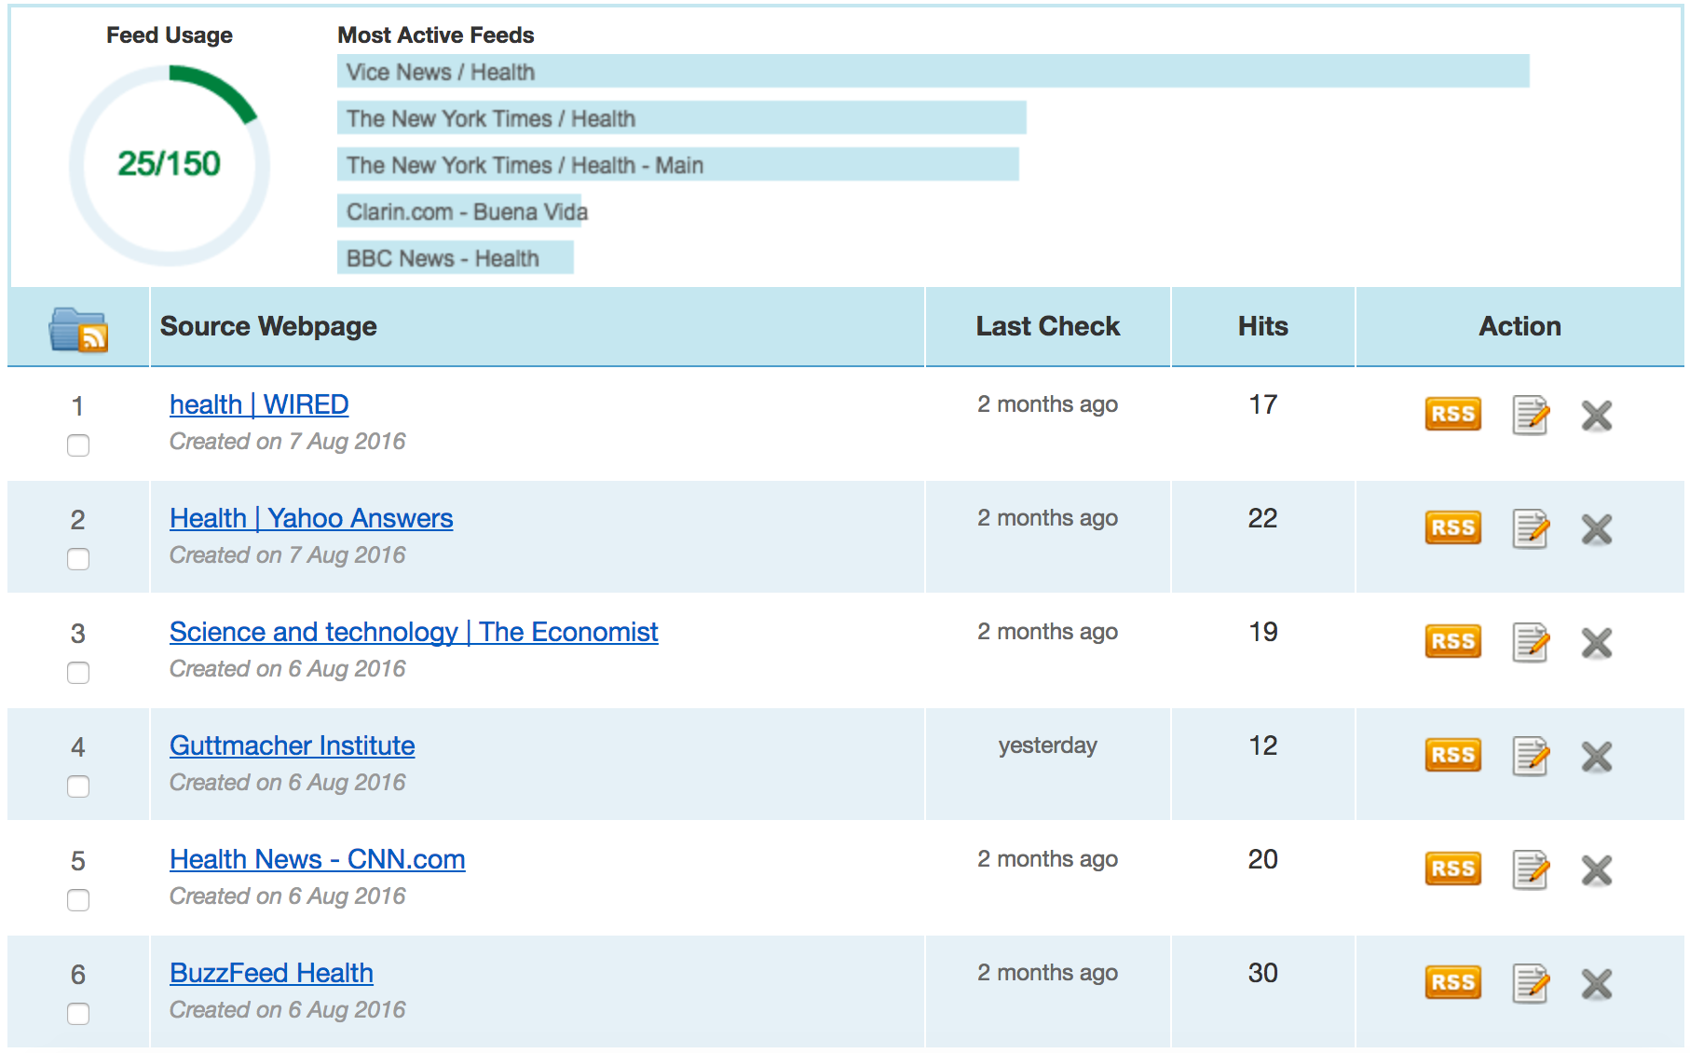
Task: Open the RSS feed for Guttmacher Institute
Action: [x=1452, y=755]
